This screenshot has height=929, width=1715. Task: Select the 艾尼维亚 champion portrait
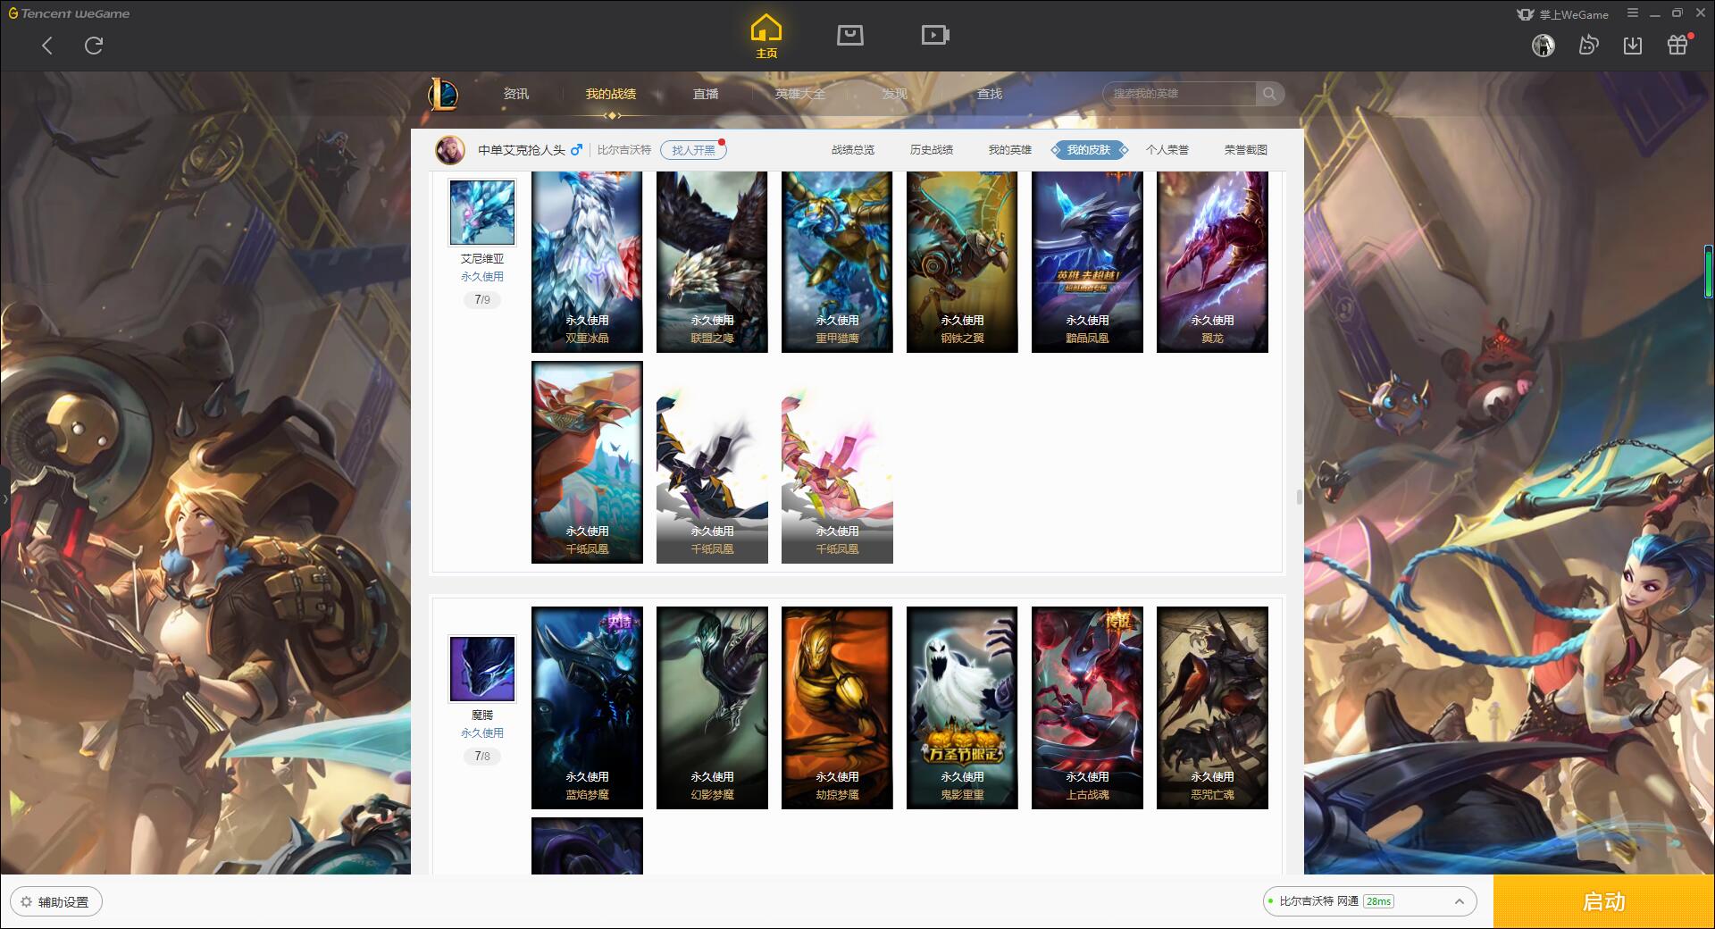(482, 213)
